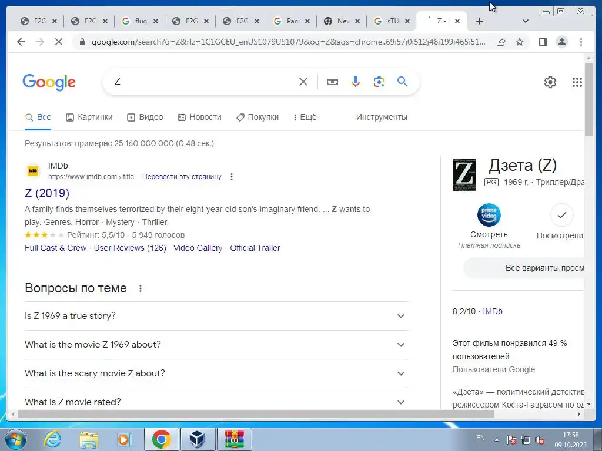This screenshot has height=451, width=602.
Task: Switch to the Новости tab
Action: (200, 117)
